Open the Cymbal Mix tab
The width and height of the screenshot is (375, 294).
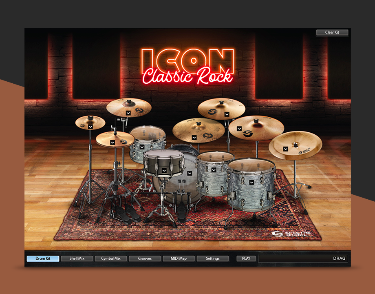111,258
